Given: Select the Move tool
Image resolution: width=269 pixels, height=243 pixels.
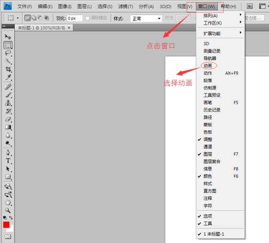Looking at the screenshot, I should [8, 37].
